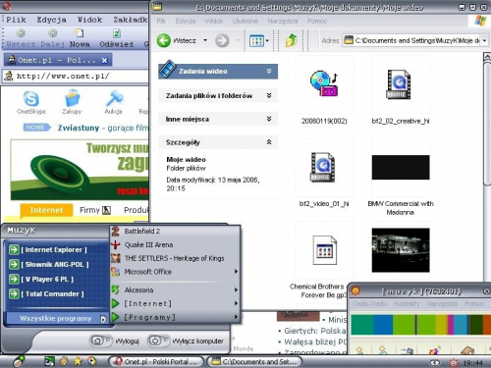Click the black-and-white video thumbnail
Viewport: 491px width, 368px height.
[x=401, y=250]
